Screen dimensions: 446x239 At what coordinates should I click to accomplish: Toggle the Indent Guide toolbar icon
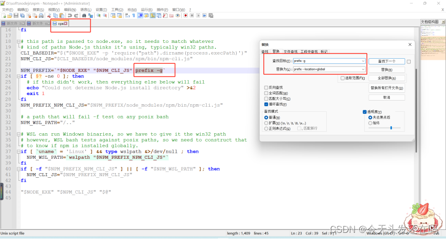[140, 16]
